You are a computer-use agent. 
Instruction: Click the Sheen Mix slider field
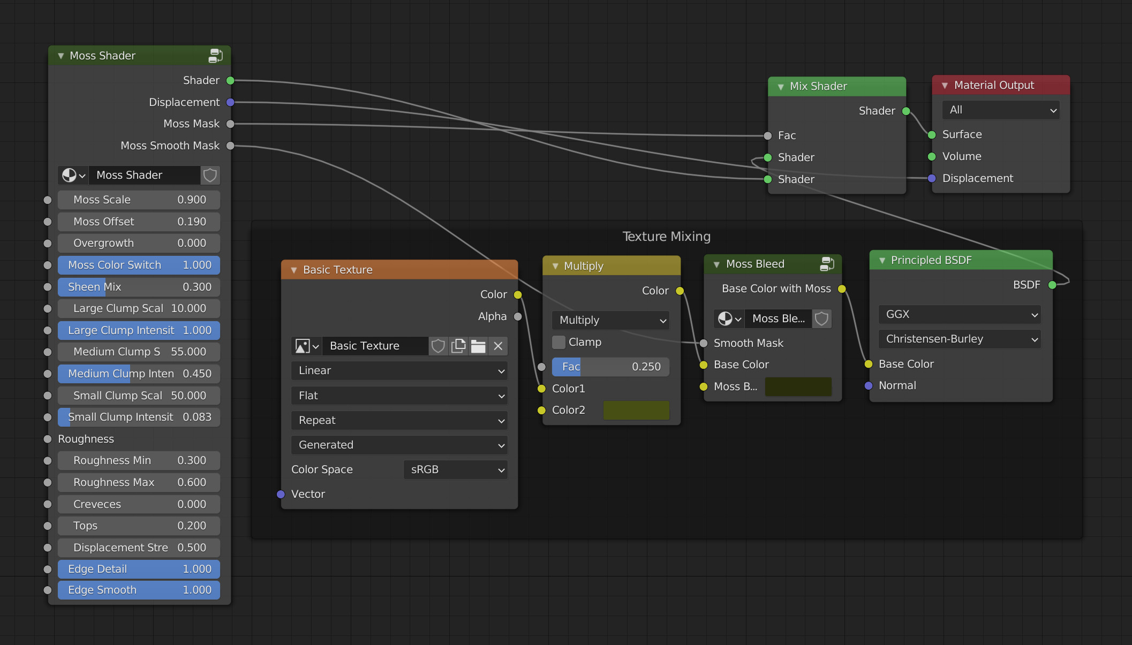[x=139, y=287]
